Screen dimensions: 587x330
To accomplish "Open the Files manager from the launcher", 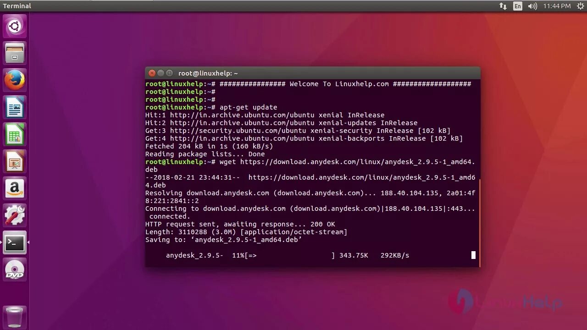I will 15,53.
